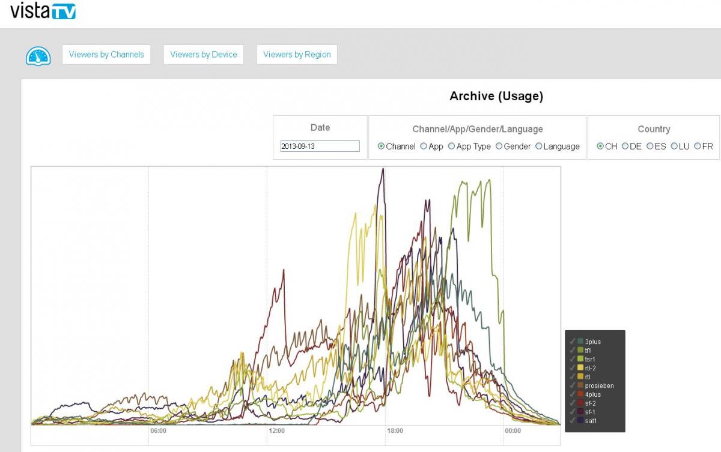Go to Viewers by Region
Viewport: 721px width, 452px height.
coord(297,55)
